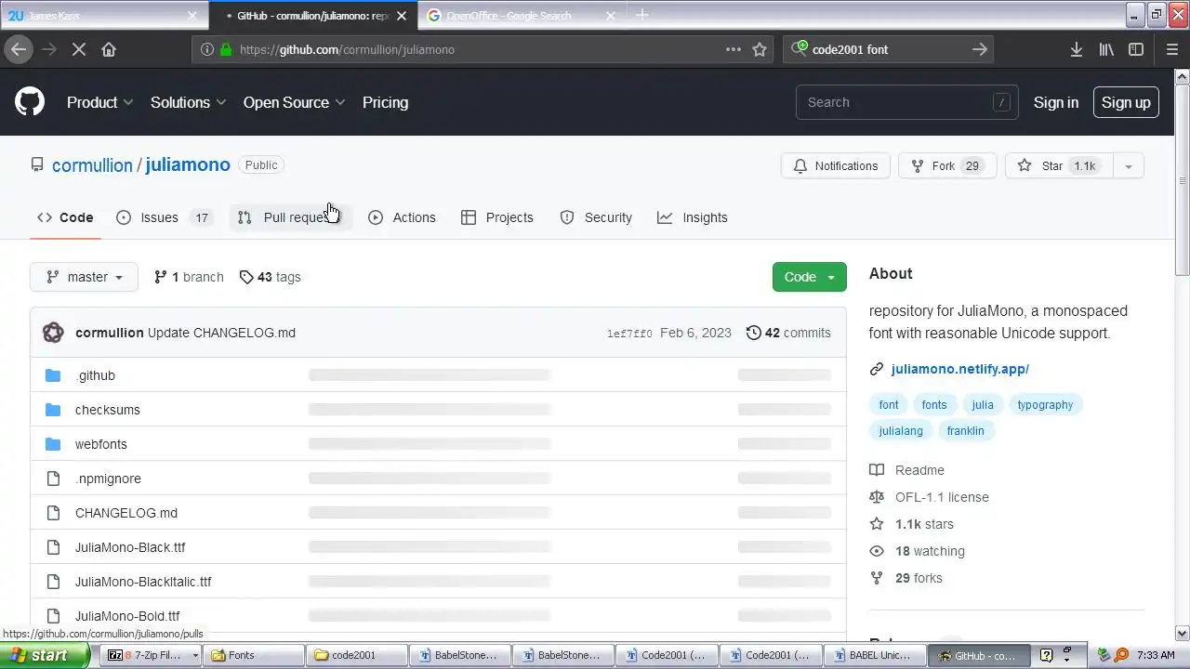Open CHANGELOG.md file
This screenshot has width=1190, height=669.
pyautogui.click(x=126, y=513)
